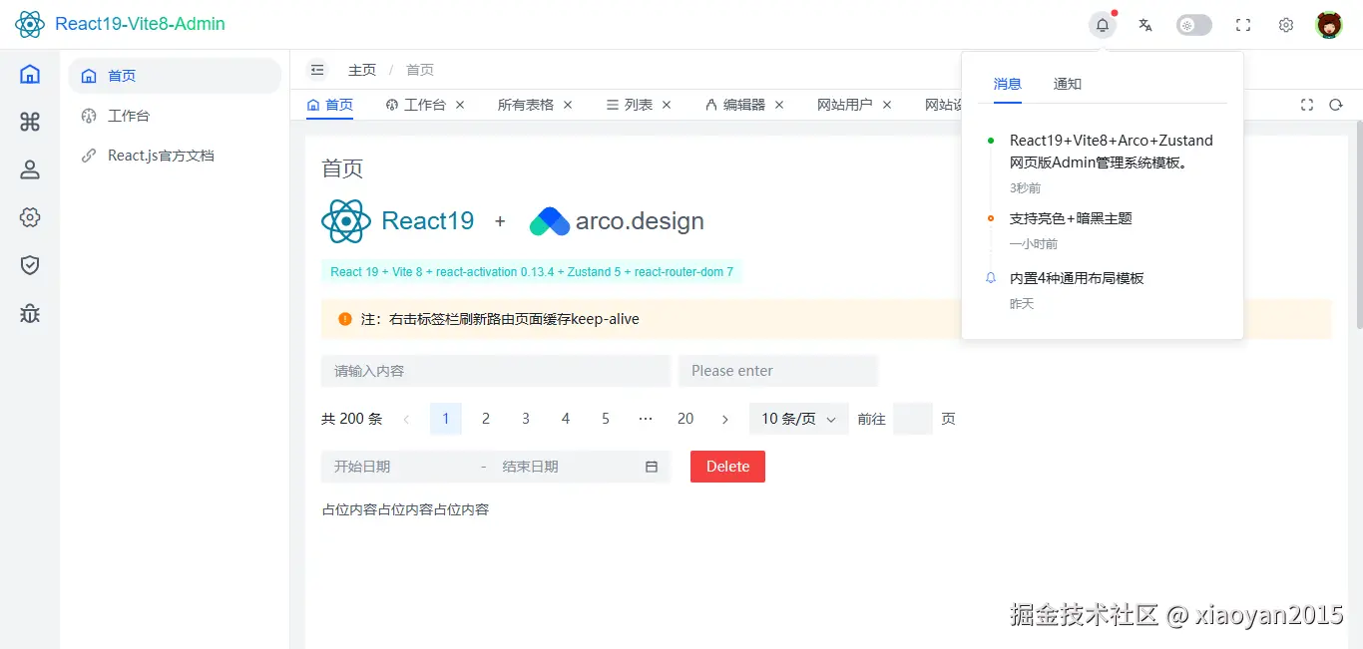The width and height of the screenshot is (1363, 649).
Task: Switch to the 列表 tab
Action: tap(631, 105)
